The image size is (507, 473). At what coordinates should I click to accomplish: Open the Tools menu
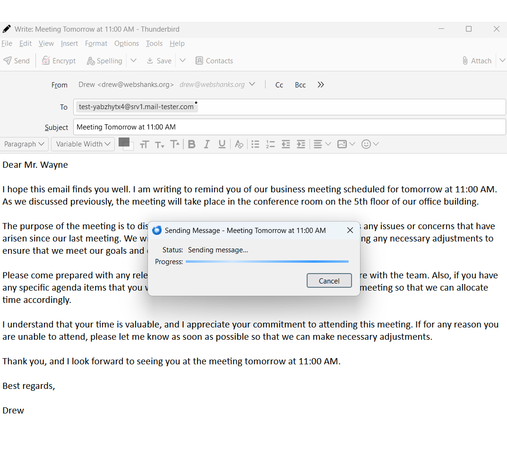point(154,43)
